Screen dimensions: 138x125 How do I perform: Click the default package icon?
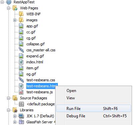[21, 104]
